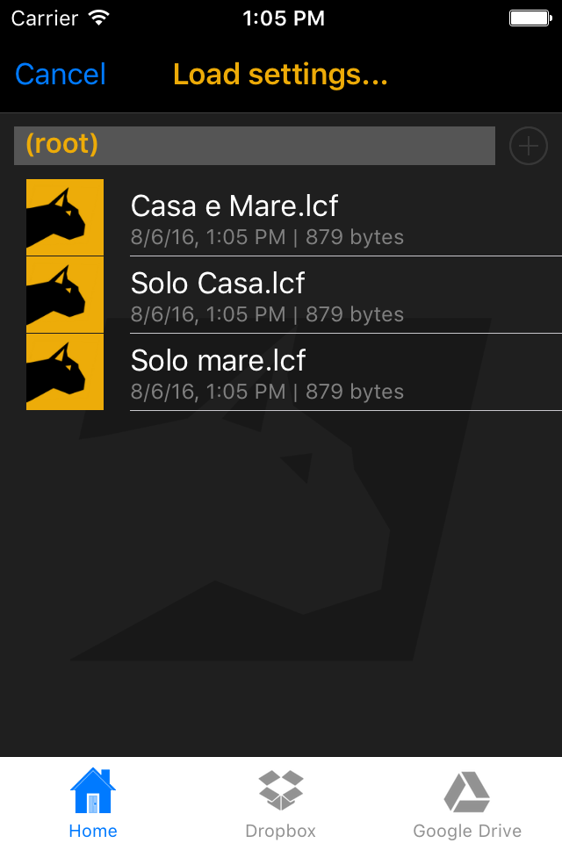
Task: Tap the Load settings... title
Action: (280, 75)
